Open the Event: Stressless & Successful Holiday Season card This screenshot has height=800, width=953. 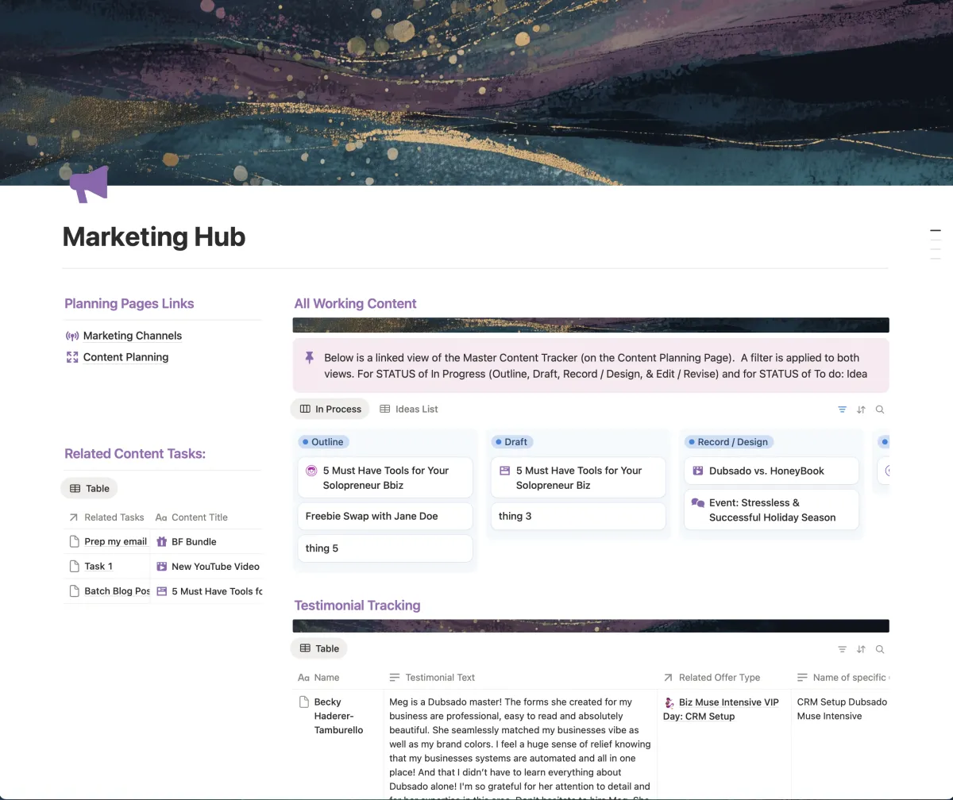[x=771, y=510]
